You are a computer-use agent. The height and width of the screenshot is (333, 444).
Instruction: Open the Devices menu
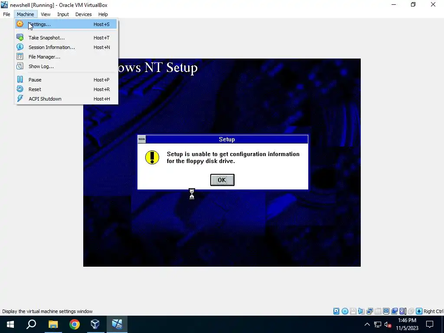tap(84, 14)
